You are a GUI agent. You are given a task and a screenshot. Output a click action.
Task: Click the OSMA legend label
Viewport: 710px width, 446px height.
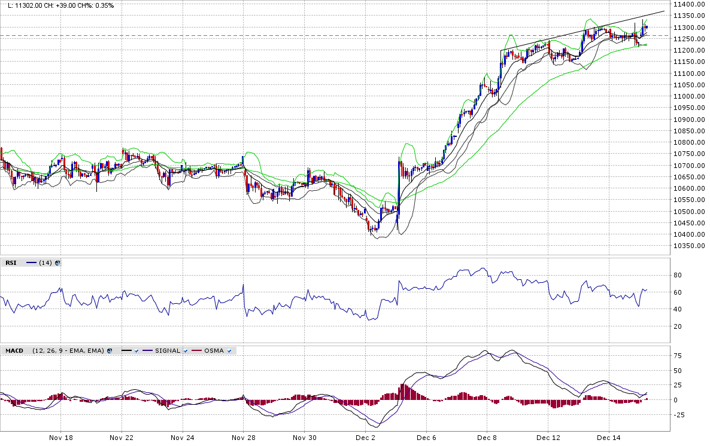pyautogui.click(x=214, y=351)
